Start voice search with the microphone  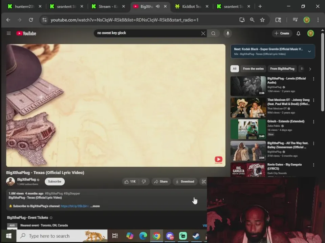pyautogui.click(x=227, y=33)
